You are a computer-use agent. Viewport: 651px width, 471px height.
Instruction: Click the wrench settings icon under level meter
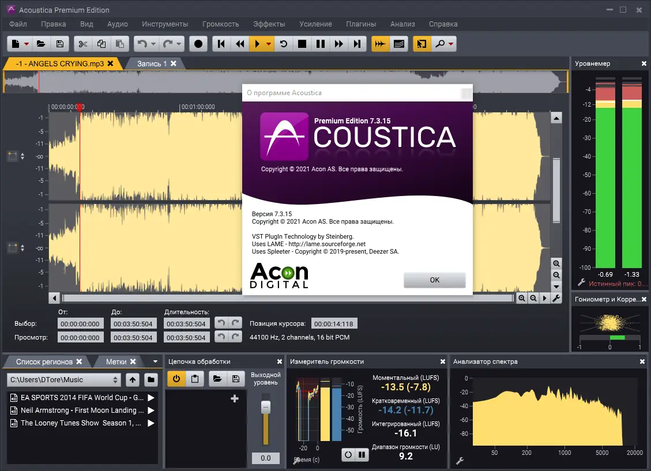(581, 283)
